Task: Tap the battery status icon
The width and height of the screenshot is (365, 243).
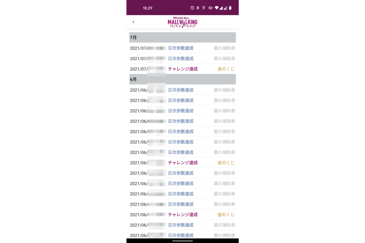Action: coord(230,8)
